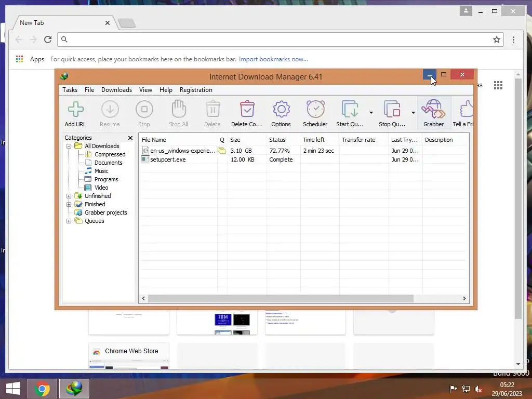Sort by the Status column header
Screen dimensions: 532x399
point(283,140)
